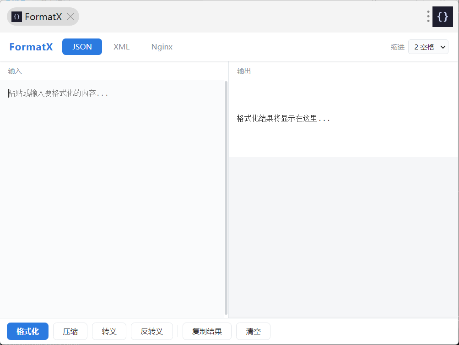Open the 缩进 indentation dropdown
Screen dimensions: 459x345
pos(428,47)
